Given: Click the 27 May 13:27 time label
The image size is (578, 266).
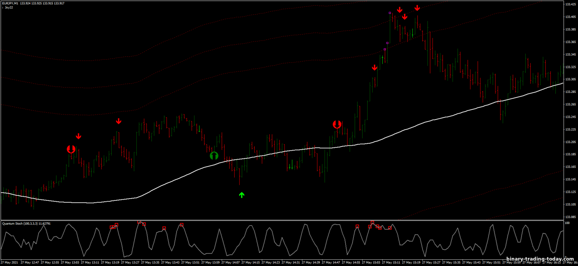Looking at the screenshot, I should (x=130, y=263).
